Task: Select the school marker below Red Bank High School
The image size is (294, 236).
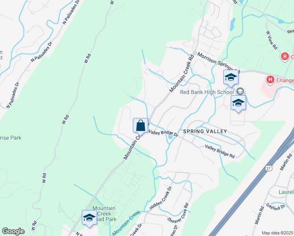Action: (238, 103)
